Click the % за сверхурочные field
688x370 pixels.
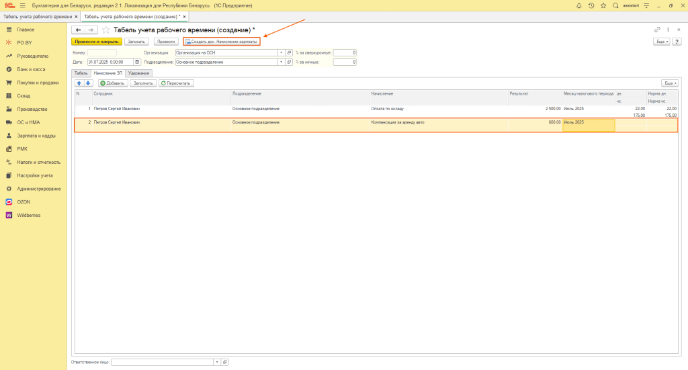point(345,52)
